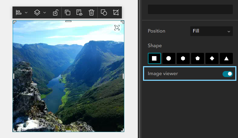Select the circle shape option
Image resolution: width=238 pixels, height=138 pixels.
(x=169, y=58)
